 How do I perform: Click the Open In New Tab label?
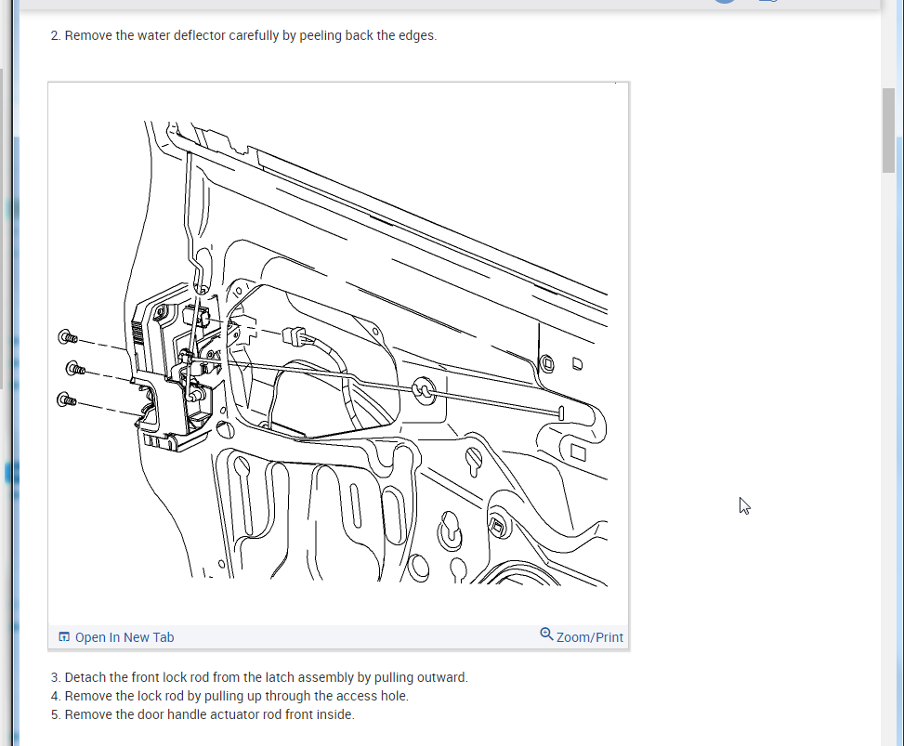(124, 636)
